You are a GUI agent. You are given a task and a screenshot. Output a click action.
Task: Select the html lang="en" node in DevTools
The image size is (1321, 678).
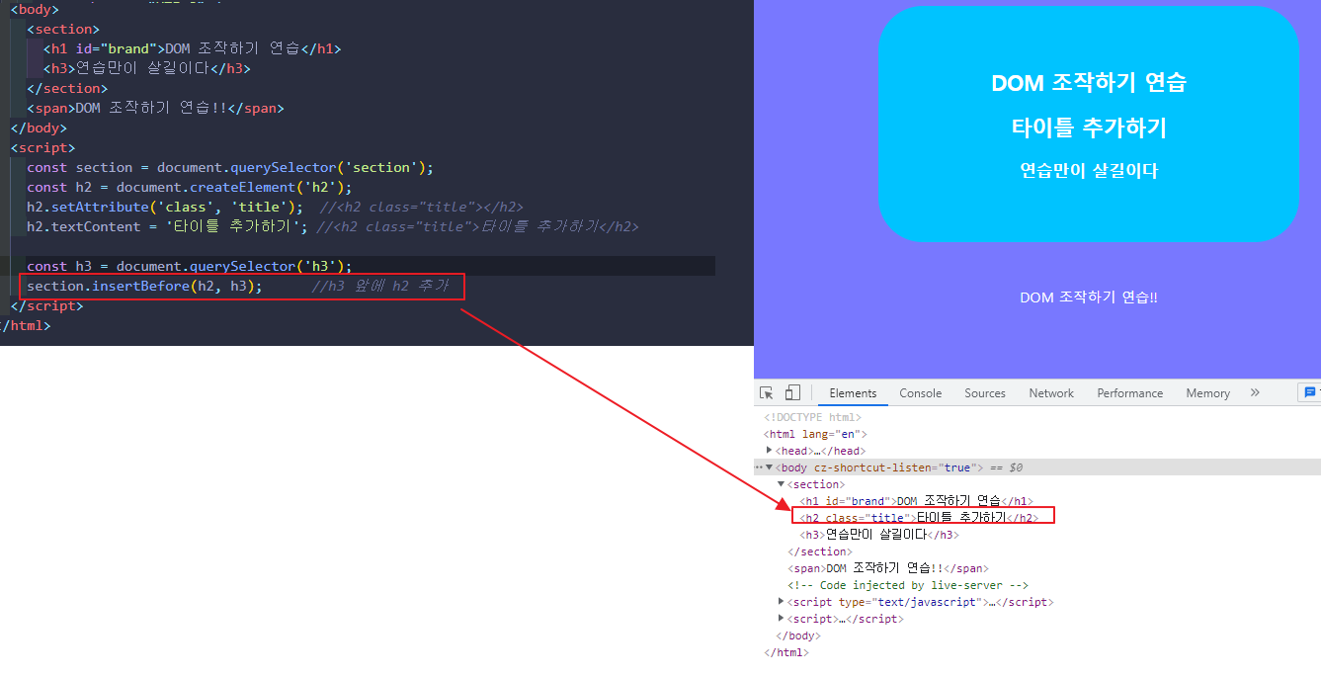pos(815,434)
